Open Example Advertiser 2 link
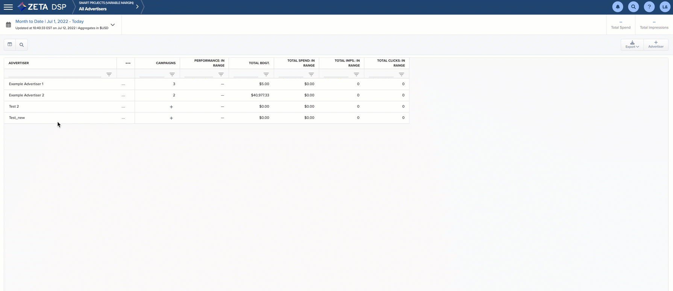The height and width of the screenshot is (291, 673). (x=26, y=95)
